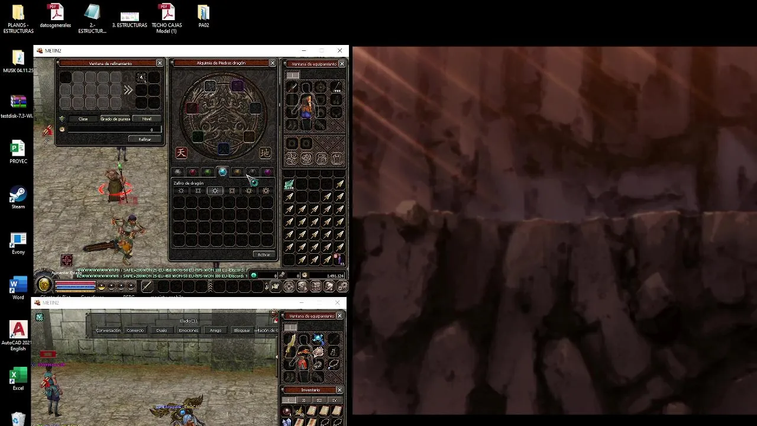The width and height of the screenshot is (757, 426).
Task: Click the Nivel button
Action: pos(147,119)
